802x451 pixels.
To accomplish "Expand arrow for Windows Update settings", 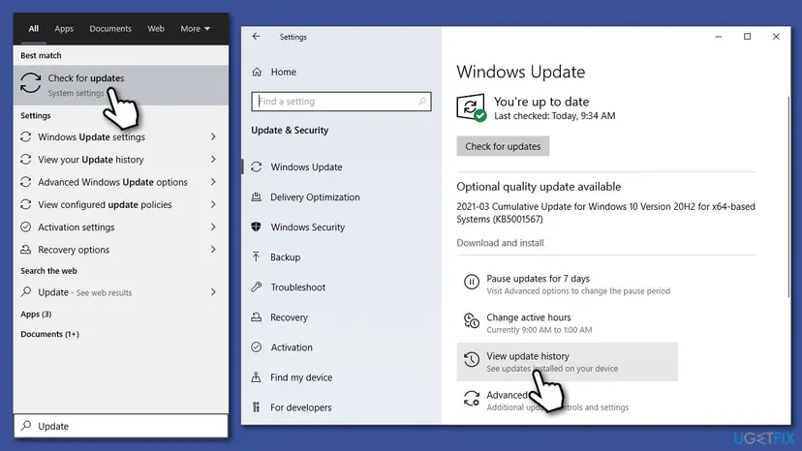I will click(213, 136).
